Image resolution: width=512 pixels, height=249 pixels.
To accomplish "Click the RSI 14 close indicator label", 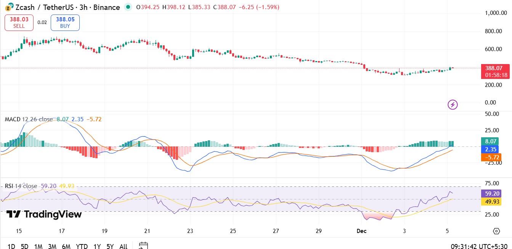I will click(22, 186).
